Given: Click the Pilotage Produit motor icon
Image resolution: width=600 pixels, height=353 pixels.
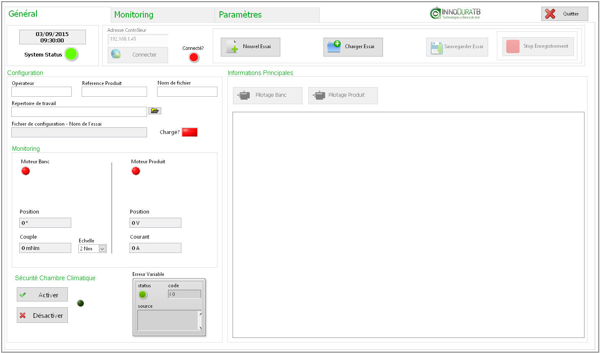Looking at the screenshot, I should coord(319,95).
